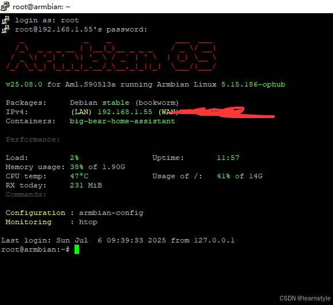The height and width of the screenshot is (305, 333).
Task: Click the received data value '231 MiB'
Action: coord(86,185)
